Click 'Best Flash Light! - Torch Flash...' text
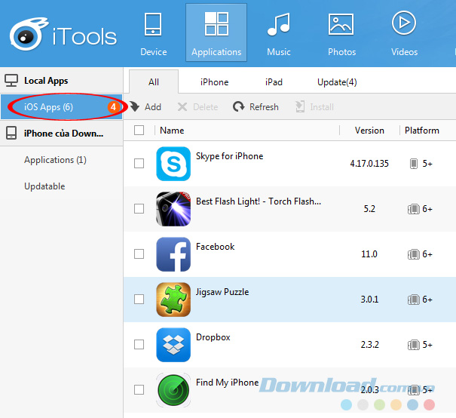 coord(259,201)
